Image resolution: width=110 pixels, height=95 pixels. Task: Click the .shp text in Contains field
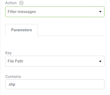click(11, 84)
